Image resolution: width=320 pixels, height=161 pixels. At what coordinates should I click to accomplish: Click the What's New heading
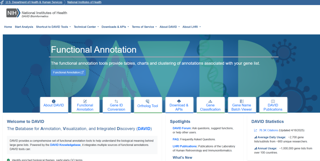[x=182, y=158]
